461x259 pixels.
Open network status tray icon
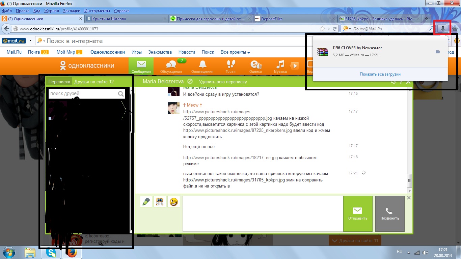pos(417,253)
